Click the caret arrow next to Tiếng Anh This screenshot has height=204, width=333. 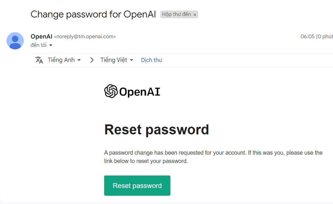(79, 60)
